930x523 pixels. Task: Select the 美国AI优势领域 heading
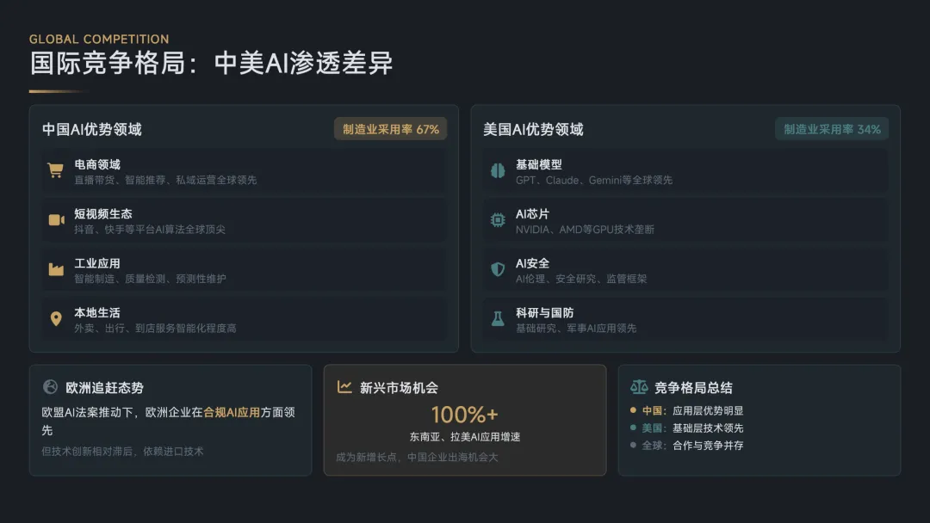point(533,129)
